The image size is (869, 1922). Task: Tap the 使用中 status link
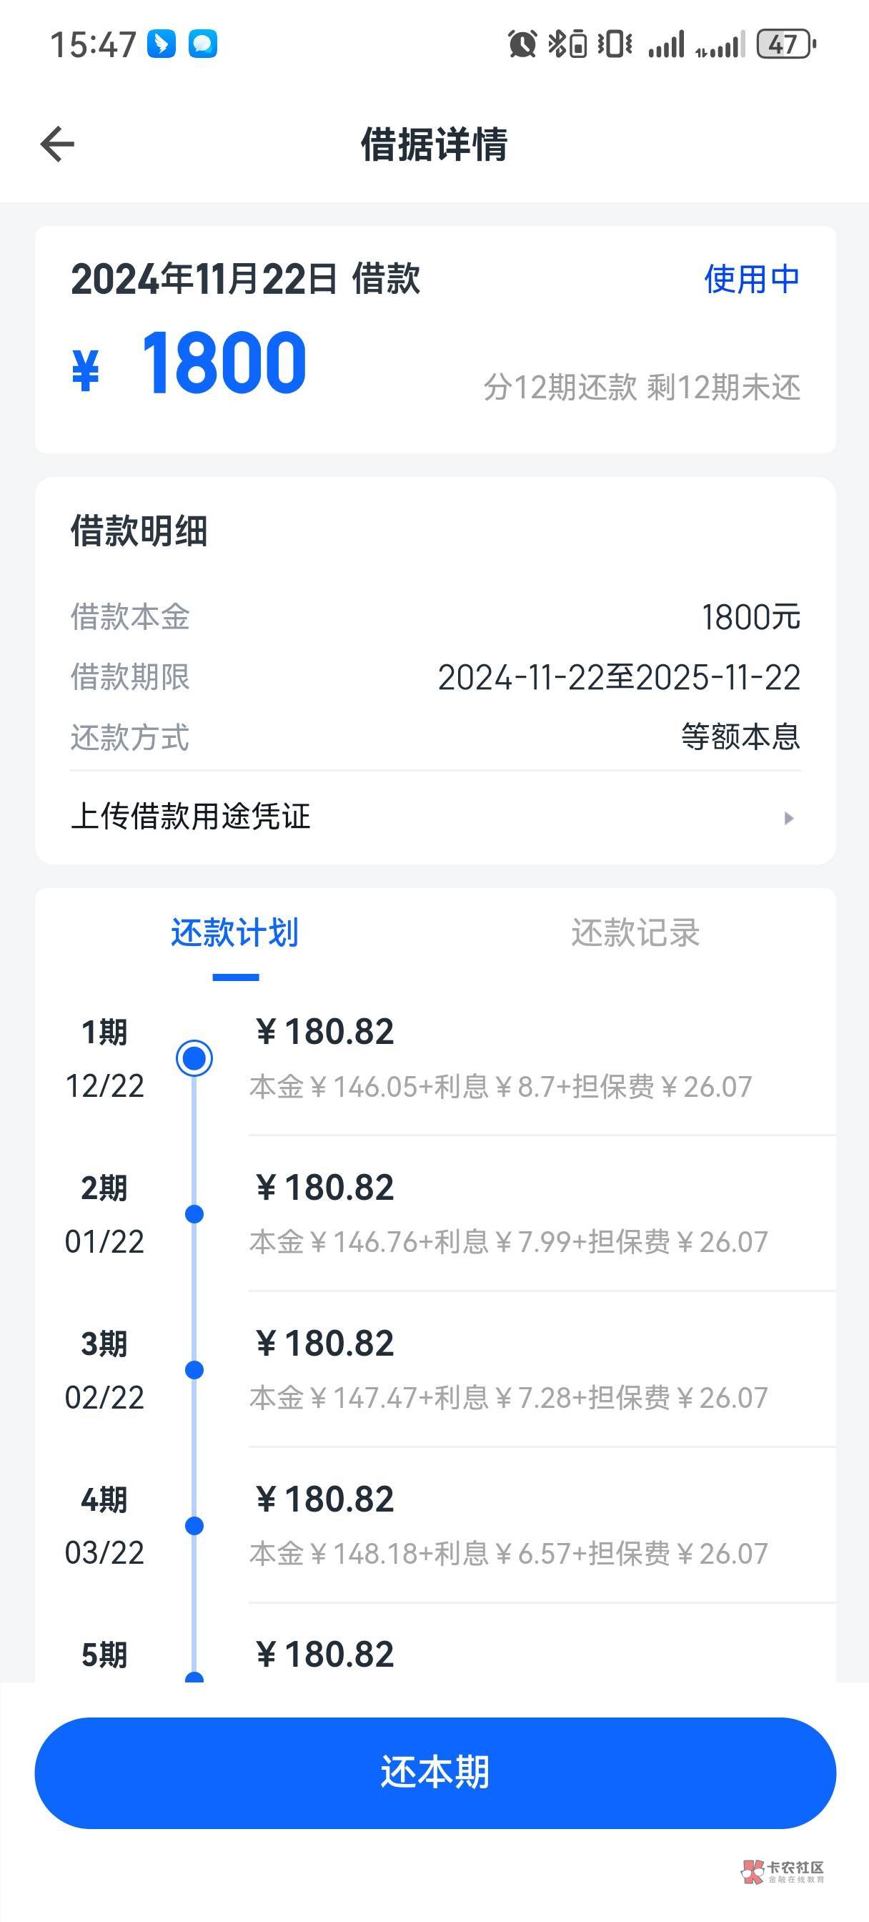coord(751,279)
